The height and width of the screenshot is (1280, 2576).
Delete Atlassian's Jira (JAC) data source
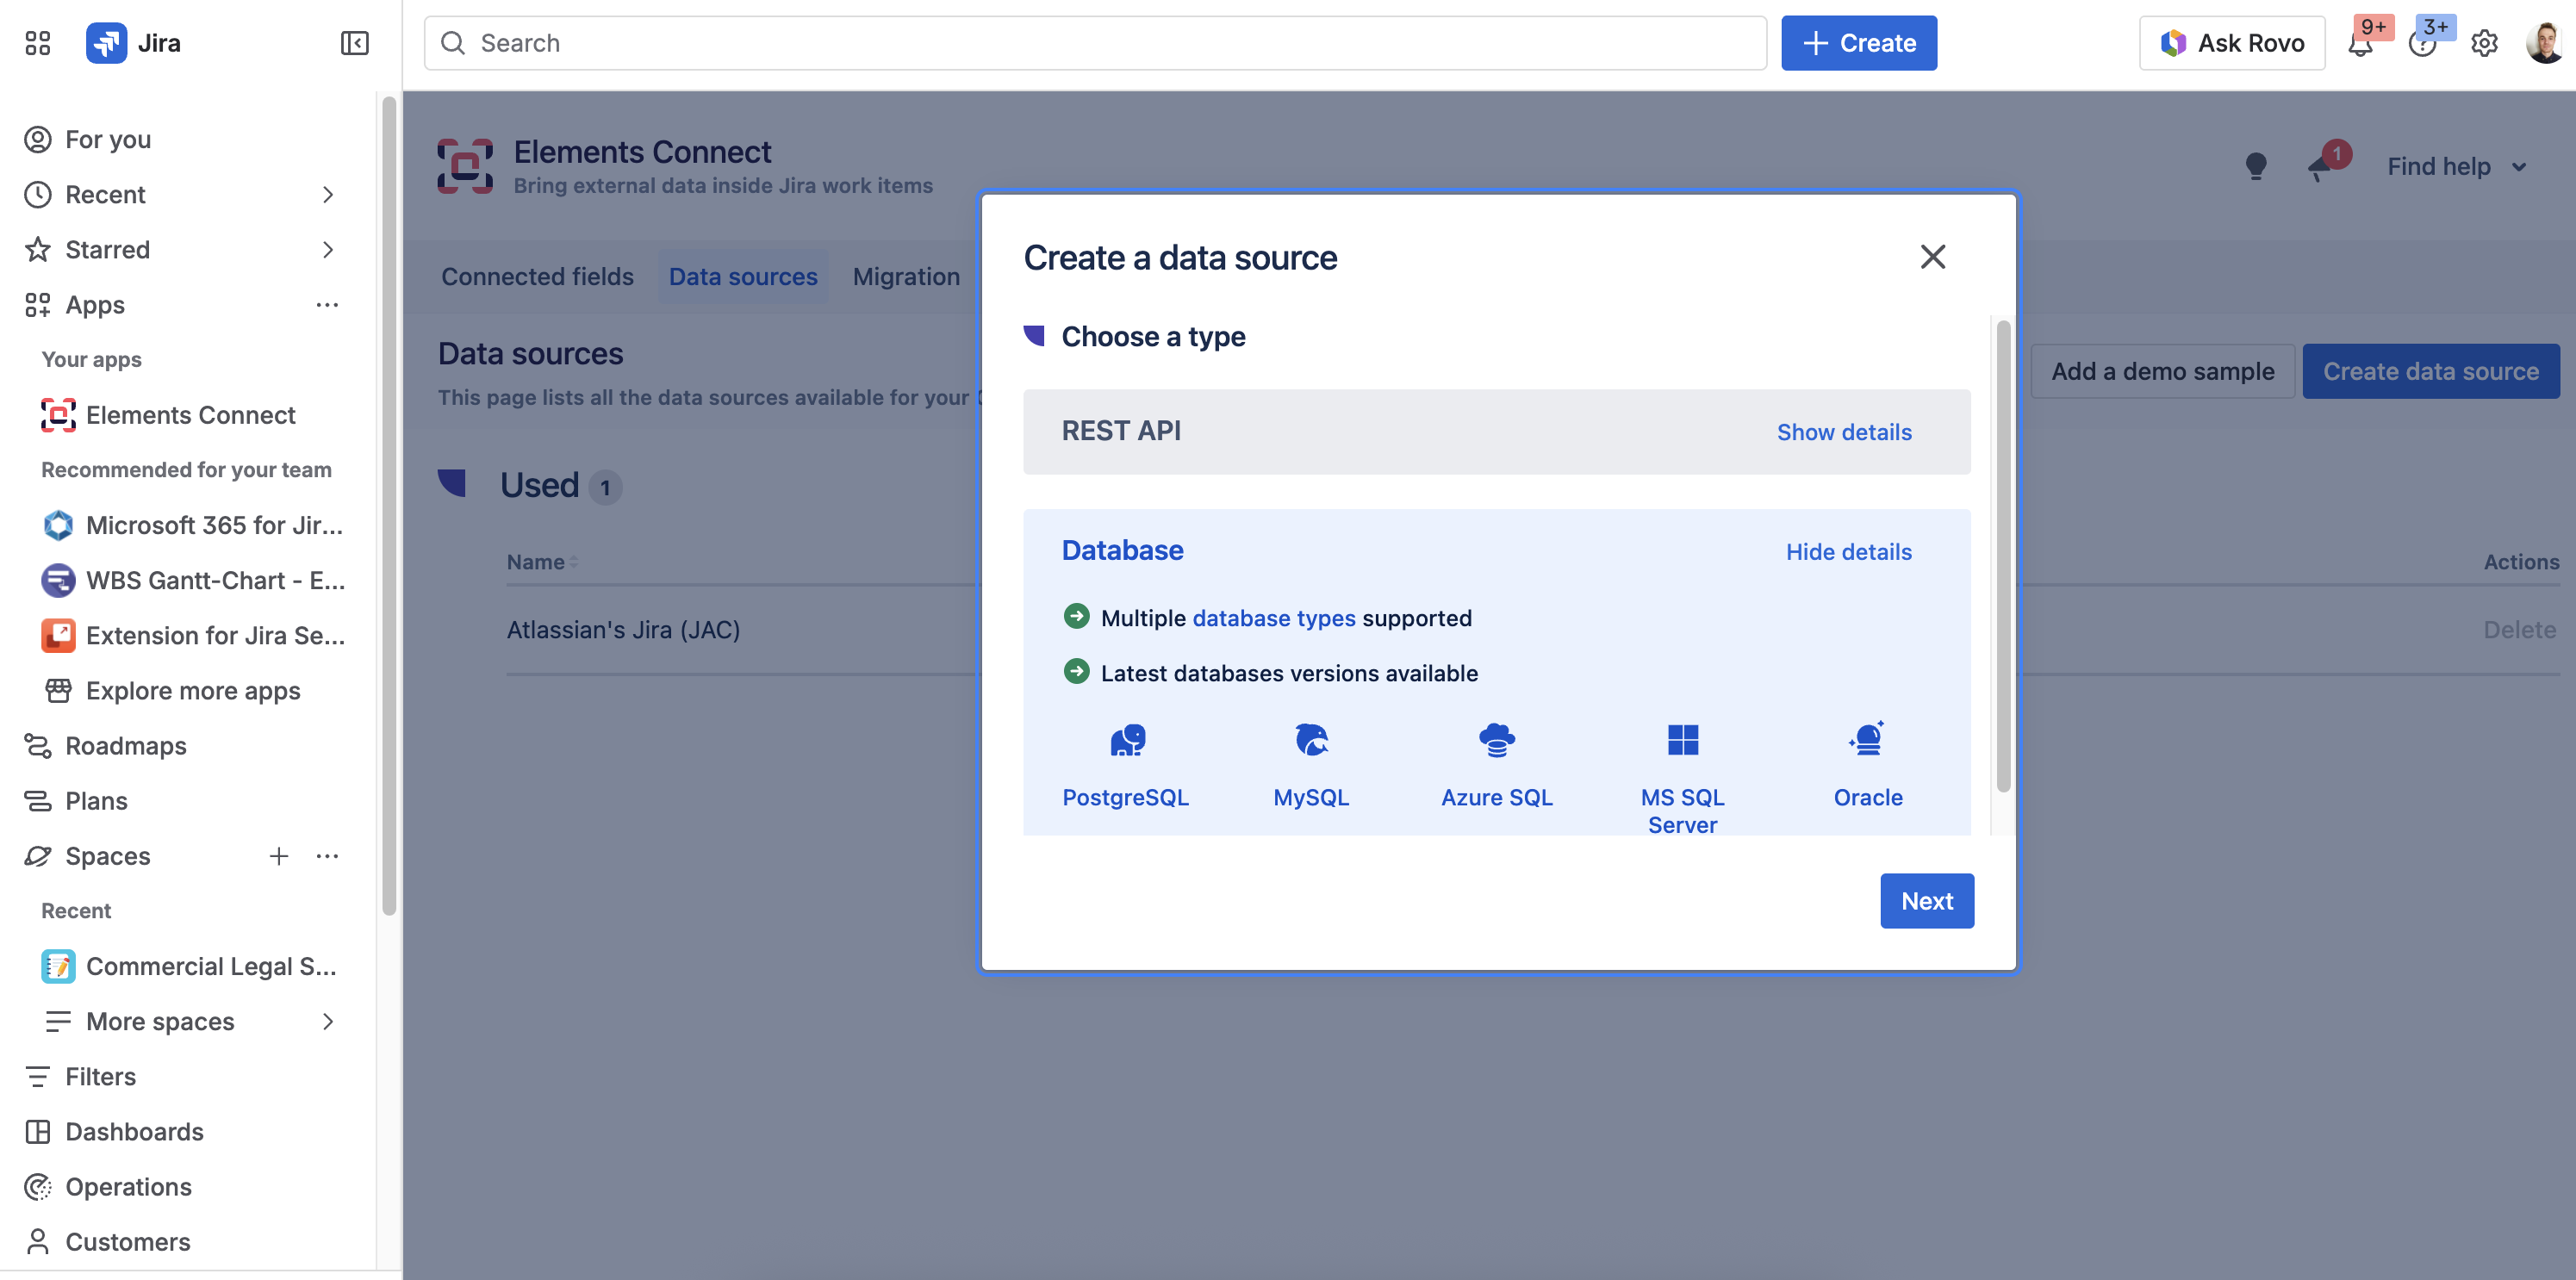(x=2520, y=630)
